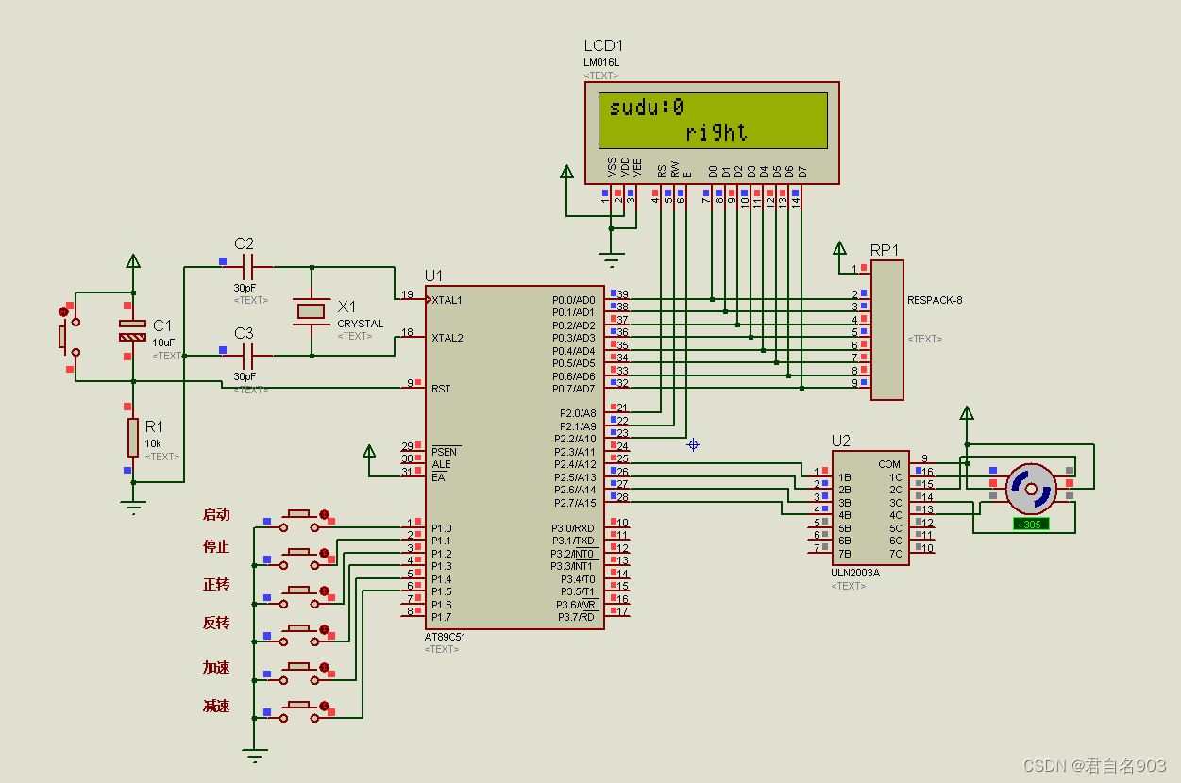Click the sudu:0 text on LCD
The width and height of the screenshot is (1181, 783).
tap(647, 107)
